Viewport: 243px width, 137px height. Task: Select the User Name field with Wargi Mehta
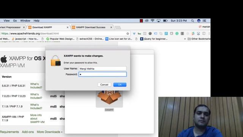103,68
